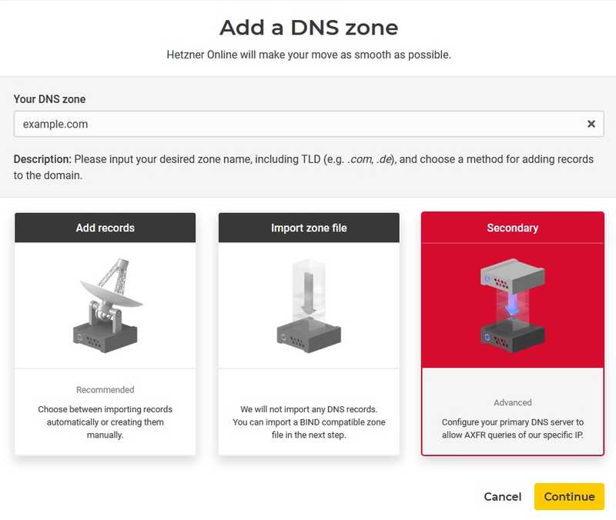Select the Secondary option header

(x=513, y=228)
